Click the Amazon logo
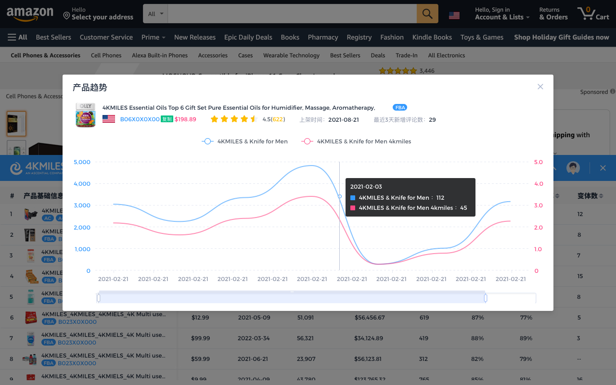Screen dimensions: 616x385 pos(30,14)
